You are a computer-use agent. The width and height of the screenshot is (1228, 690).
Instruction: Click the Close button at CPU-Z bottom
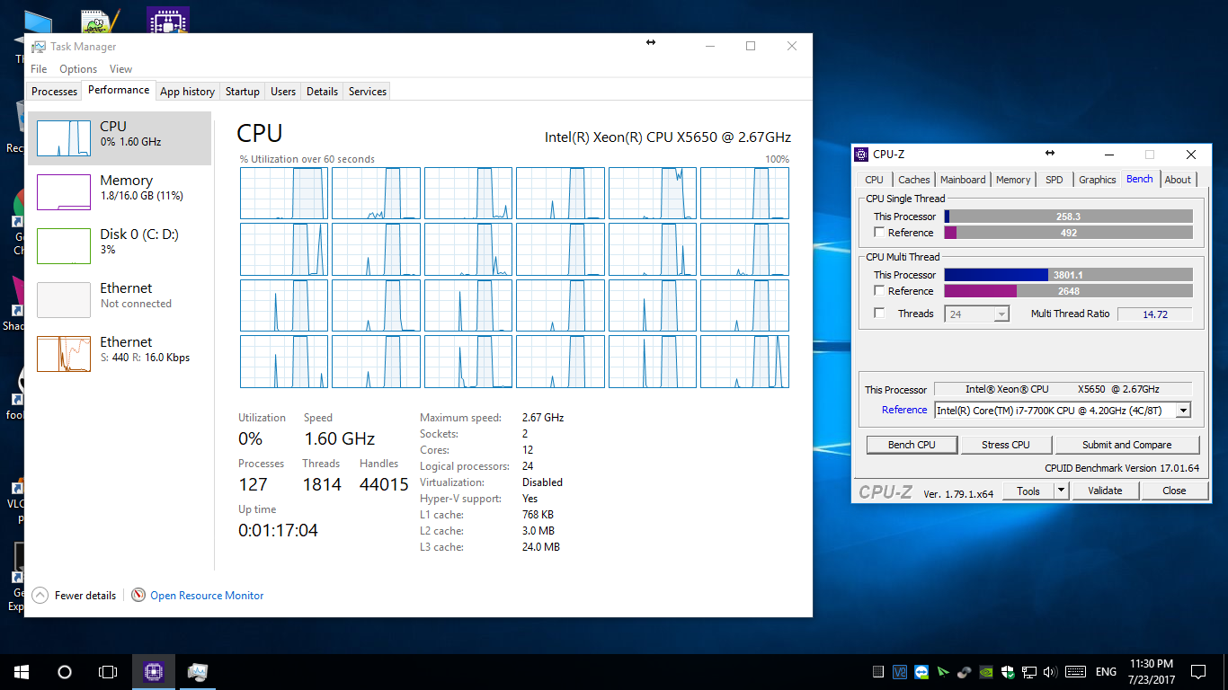coord(1174,491)
